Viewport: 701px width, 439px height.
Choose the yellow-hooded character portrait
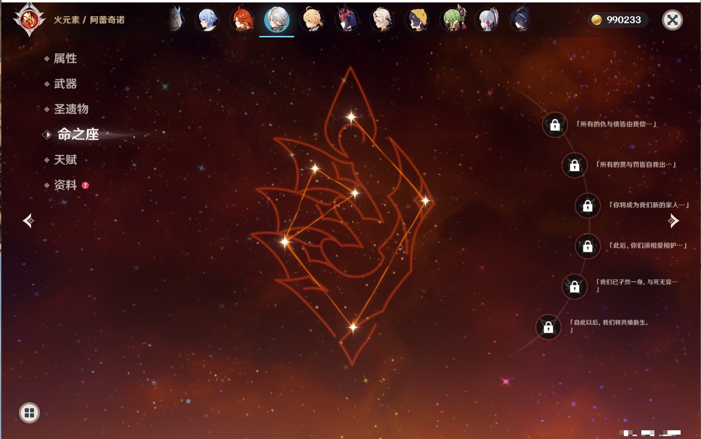click(417, 20)
